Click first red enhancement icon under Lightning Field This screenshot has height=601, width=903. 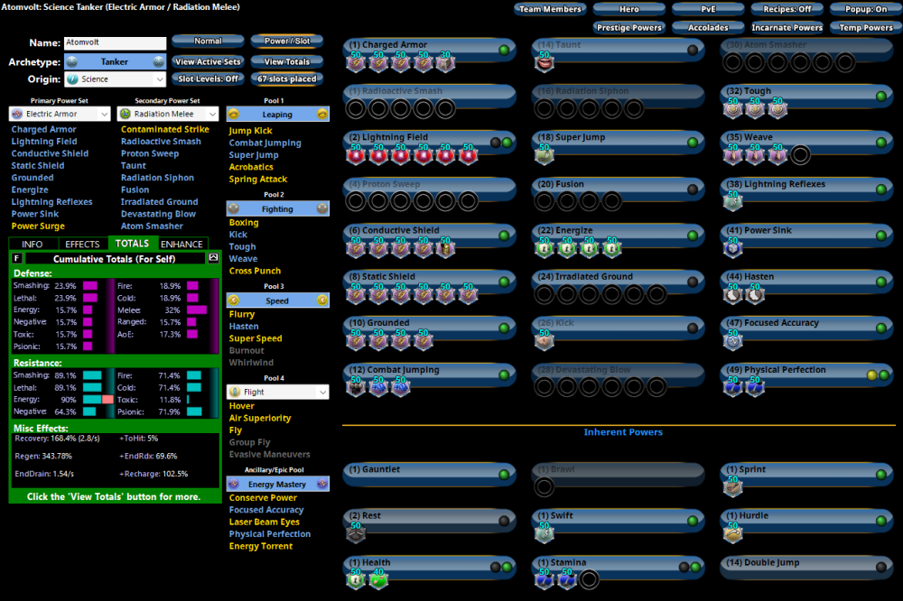356,155
